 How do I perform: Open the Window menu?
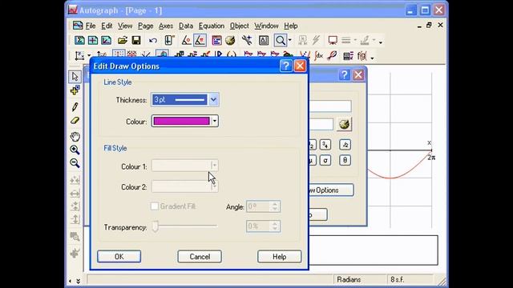[266, 26]
